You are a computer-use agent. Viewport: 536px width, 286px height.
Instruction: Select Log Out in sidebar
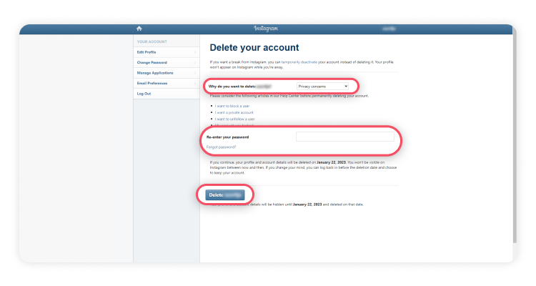(x=167, y=94)
